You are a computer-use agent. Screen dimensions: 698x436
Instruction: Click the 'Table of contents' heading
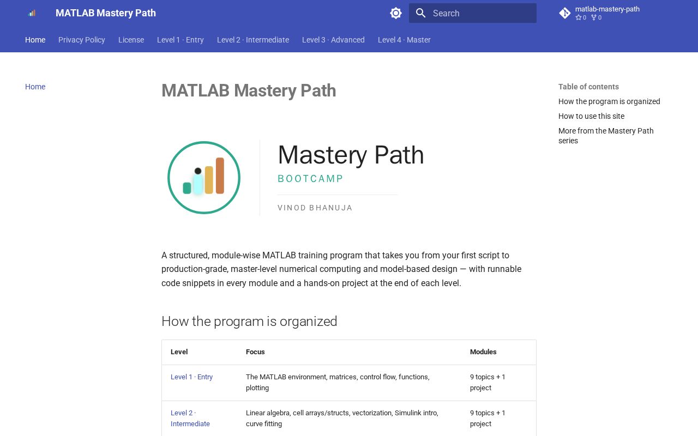588,87
